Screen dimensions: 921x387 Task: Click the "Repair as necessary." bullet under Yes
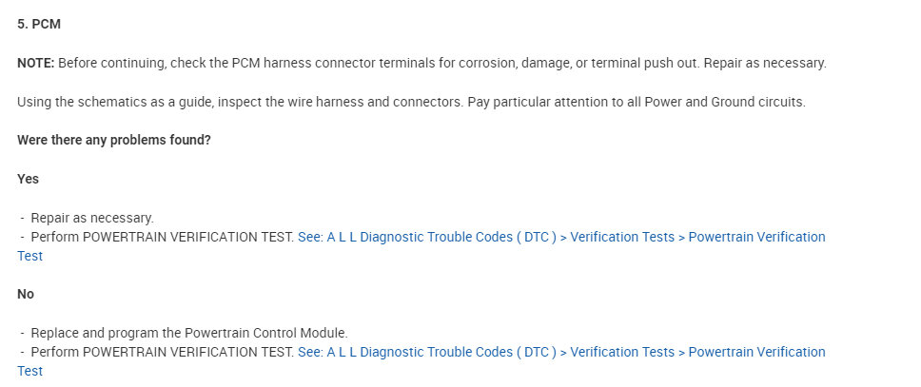point(91,218)
